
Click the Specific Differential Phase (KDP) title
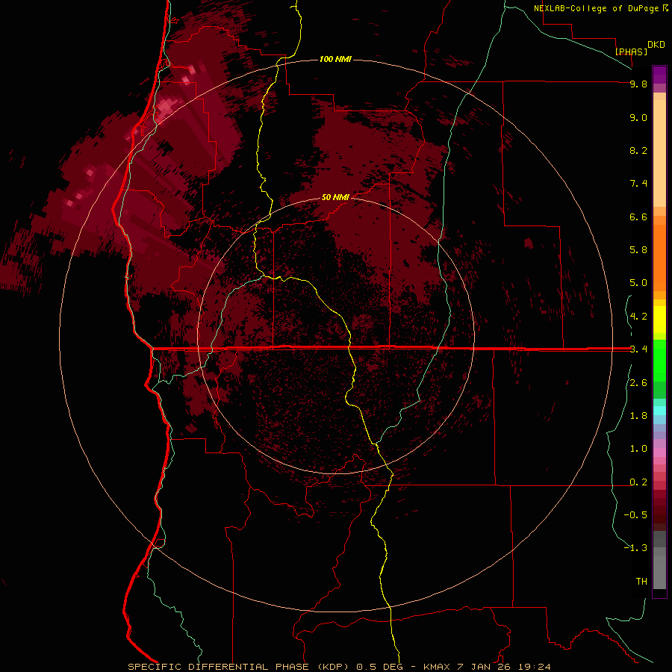tap(237, 667)
